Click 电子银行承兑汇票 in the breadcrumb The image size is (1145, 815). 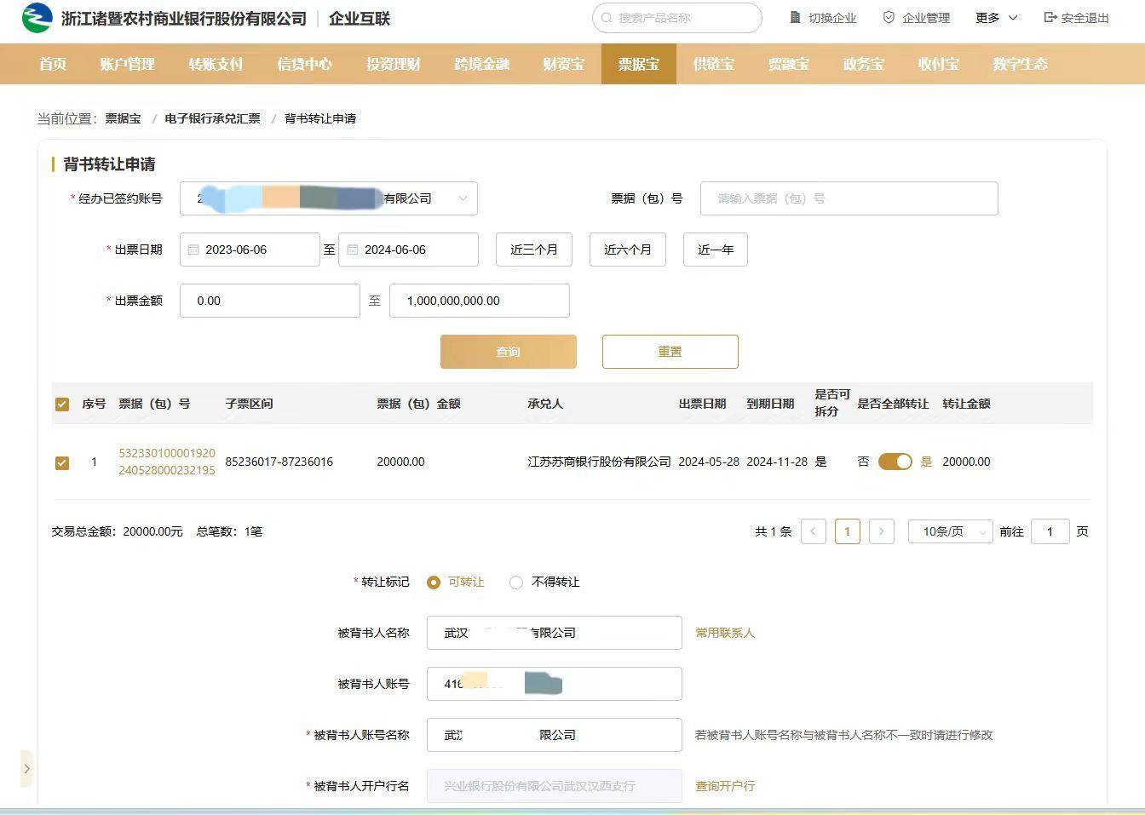(x=213, y=118)
